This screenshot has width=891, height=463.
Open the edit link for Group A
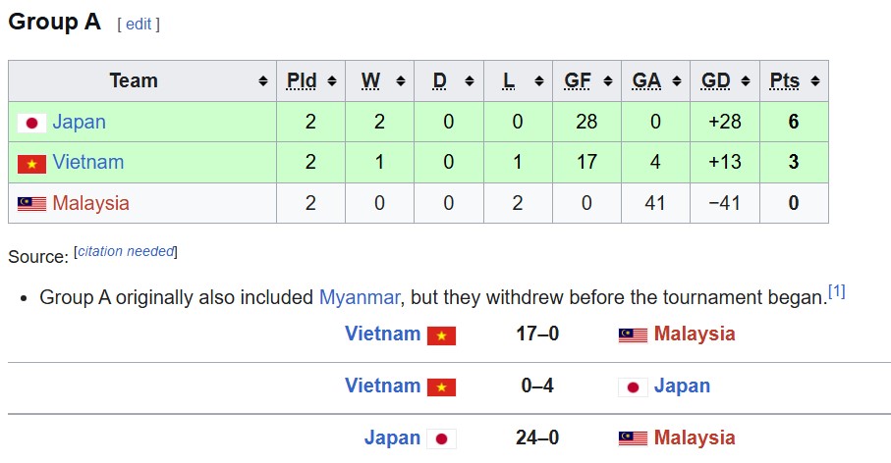coord(139,25)
